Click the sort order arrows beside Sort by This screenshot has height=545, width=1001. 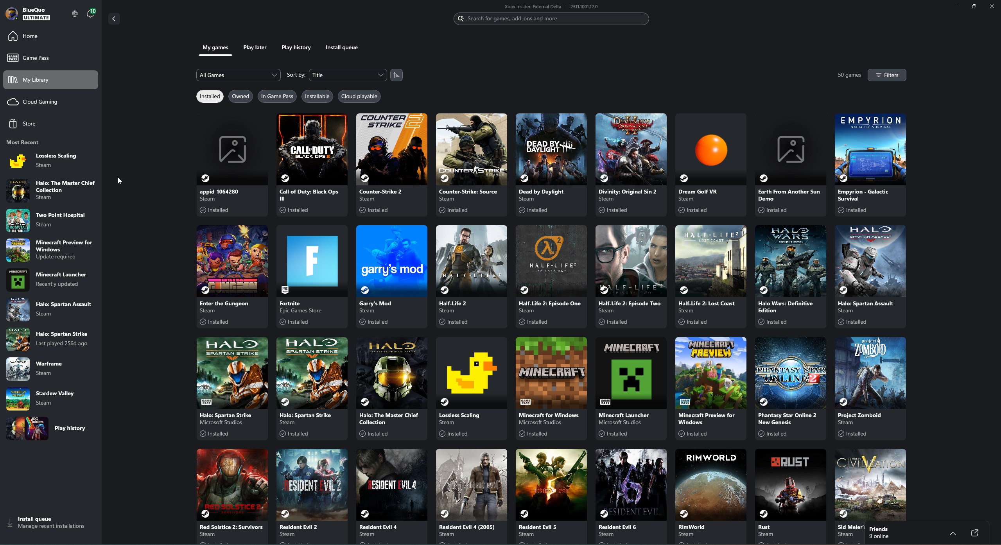(x=396, y=75)
